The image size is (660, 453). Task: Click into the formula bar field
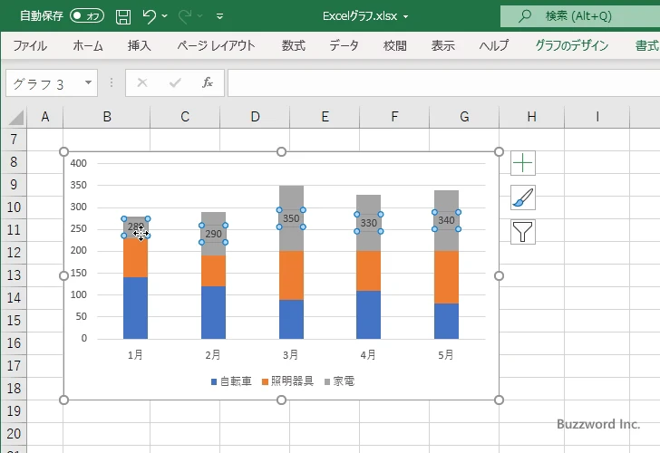[x=443, y=82]
